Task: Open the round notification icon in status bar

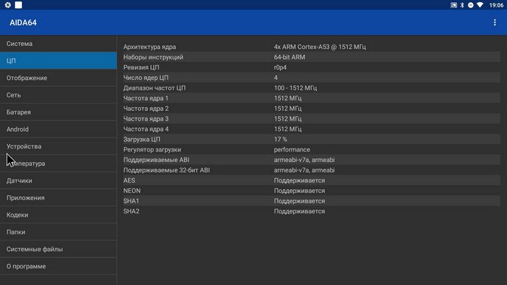Action: [8, 5]
